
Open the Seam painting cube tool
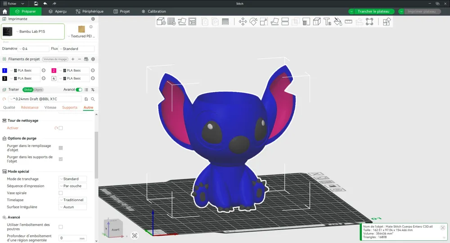pos(317,22)
